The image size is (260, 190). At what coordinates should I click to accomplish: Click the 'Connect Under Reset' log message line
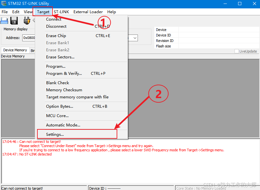86,146
